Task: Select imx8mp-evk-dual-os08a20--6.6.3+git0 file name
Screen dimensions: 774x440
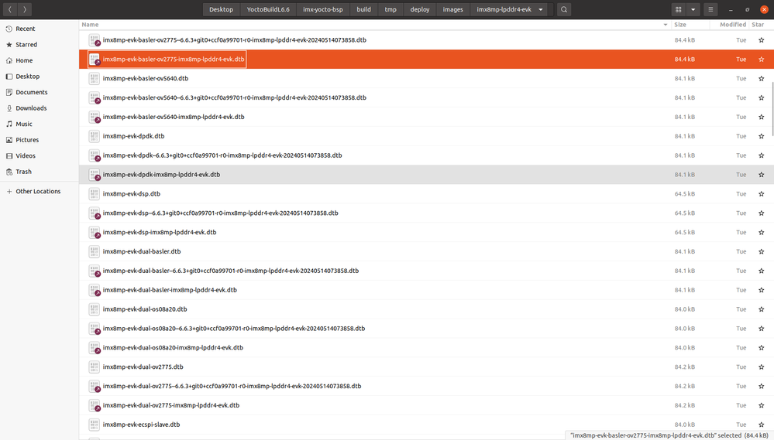Action: coord(233,328)
